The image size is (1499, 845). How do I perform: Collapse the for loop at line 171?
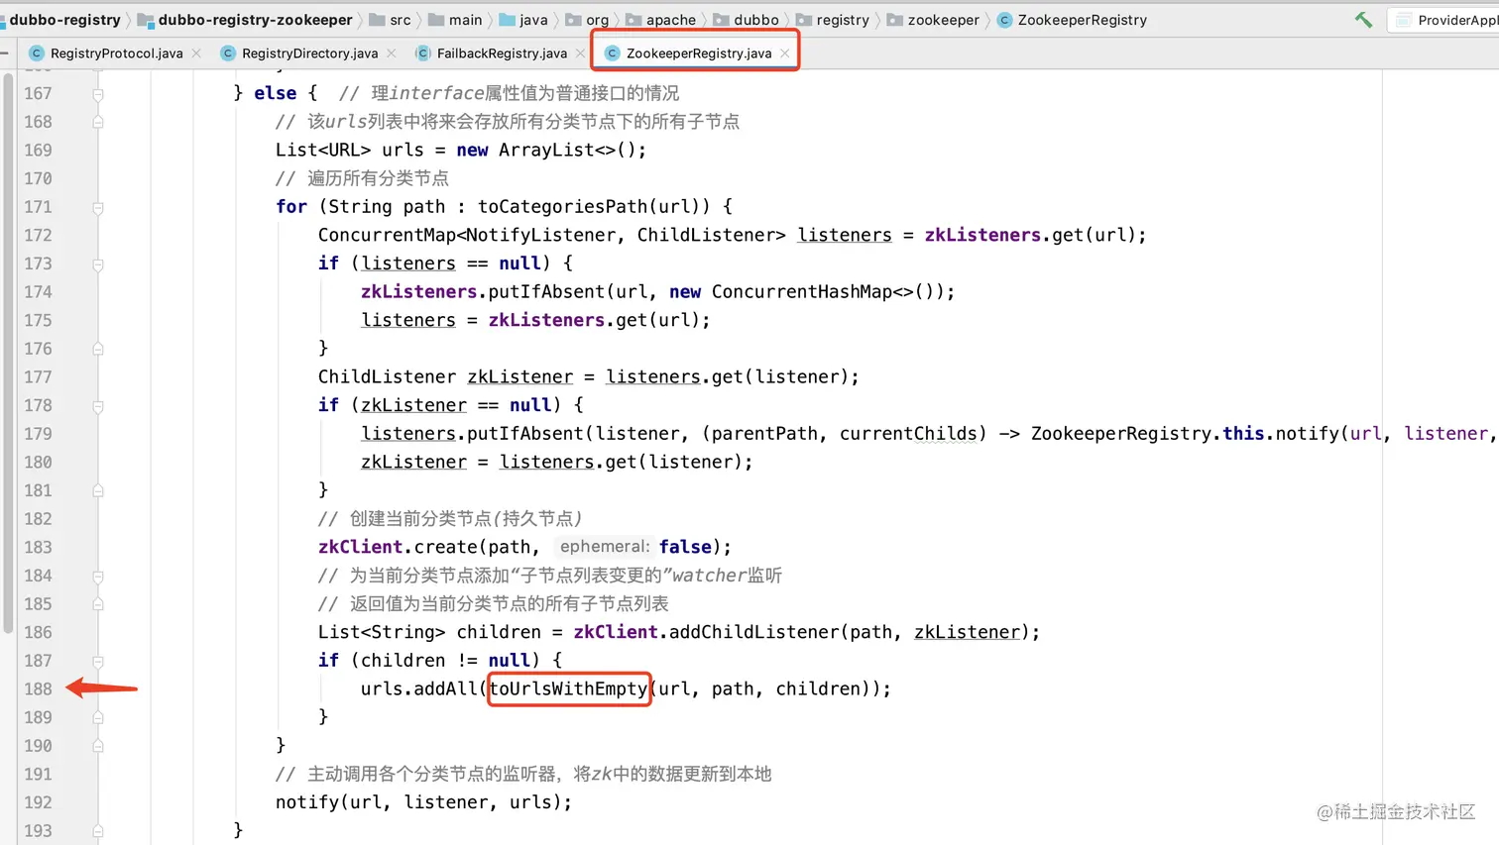98,208
